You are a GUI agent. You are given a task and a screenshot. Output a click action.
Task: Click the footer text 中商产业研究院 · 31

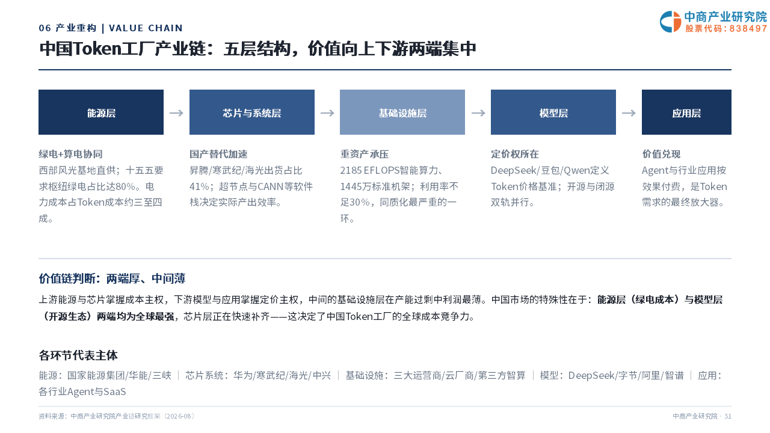[x=702, y=416]
